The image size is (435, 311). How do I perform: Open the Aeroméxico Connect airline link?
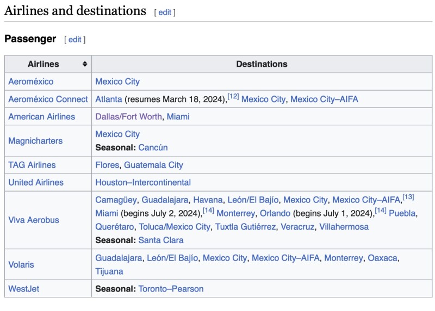[48, 99]
